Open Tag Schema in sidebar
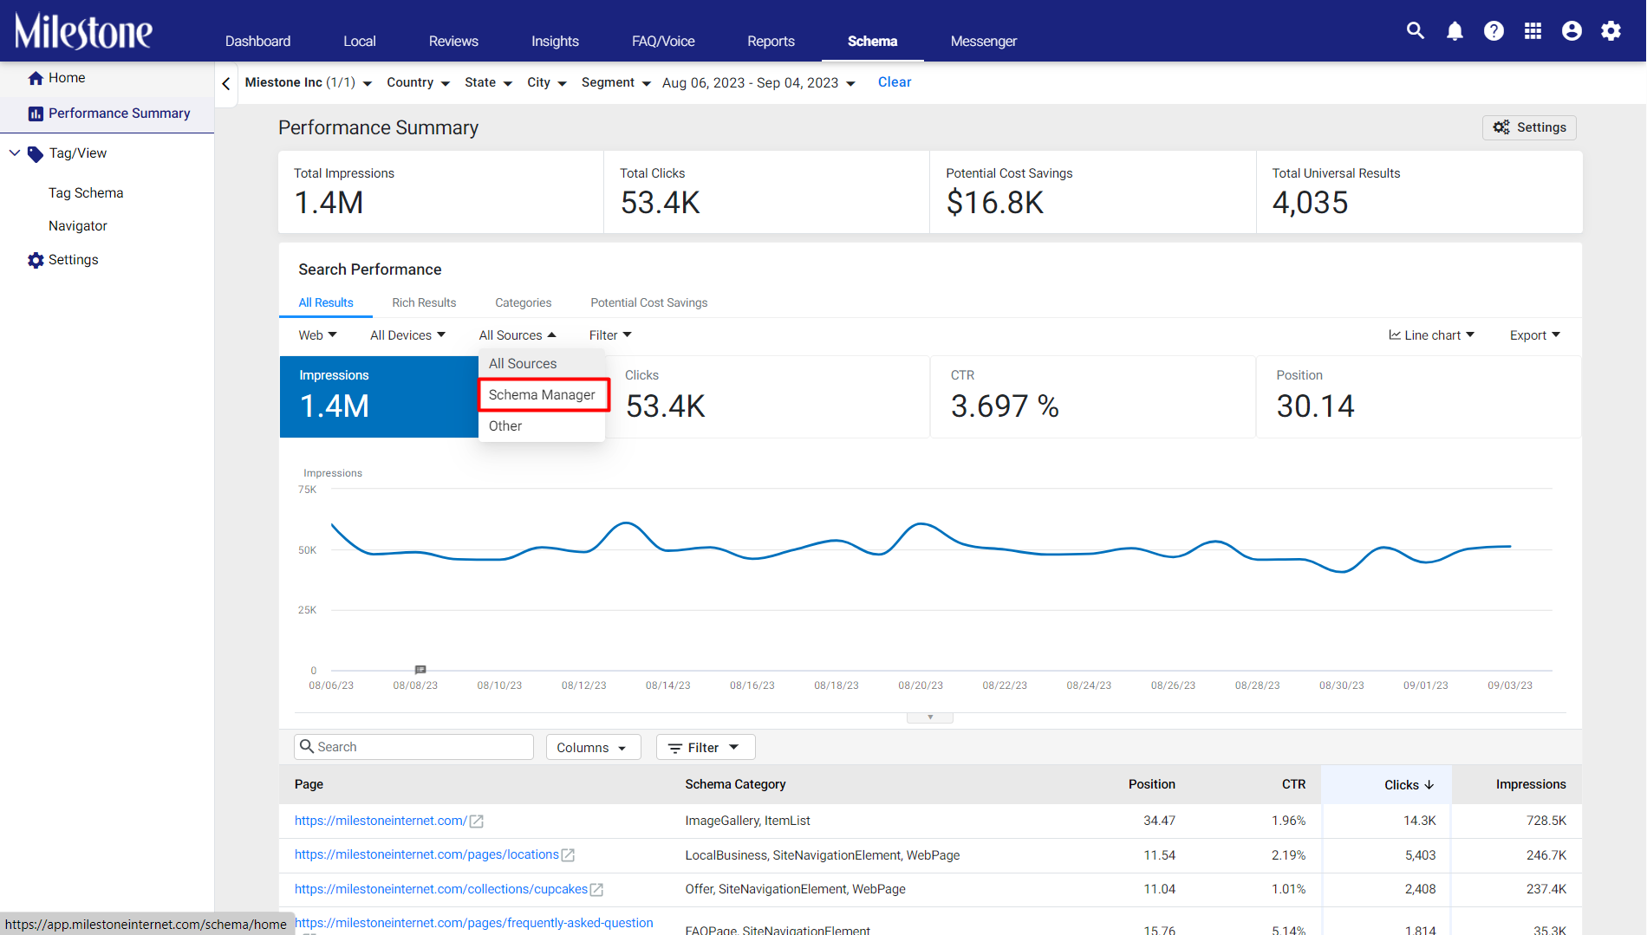 86,193
